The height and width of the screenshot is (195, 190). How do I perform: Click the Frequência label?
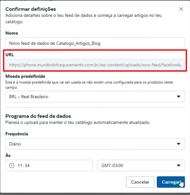tap(17, 134)
